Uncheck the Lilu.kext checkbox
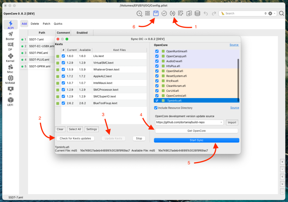Viewport: 288px width, 202px height. pyautogui.click(x=63, y=56)
